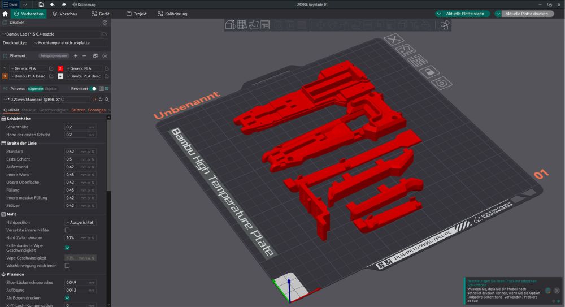
Task: Reset modified process preset values
Action: [x=94, y=99]
